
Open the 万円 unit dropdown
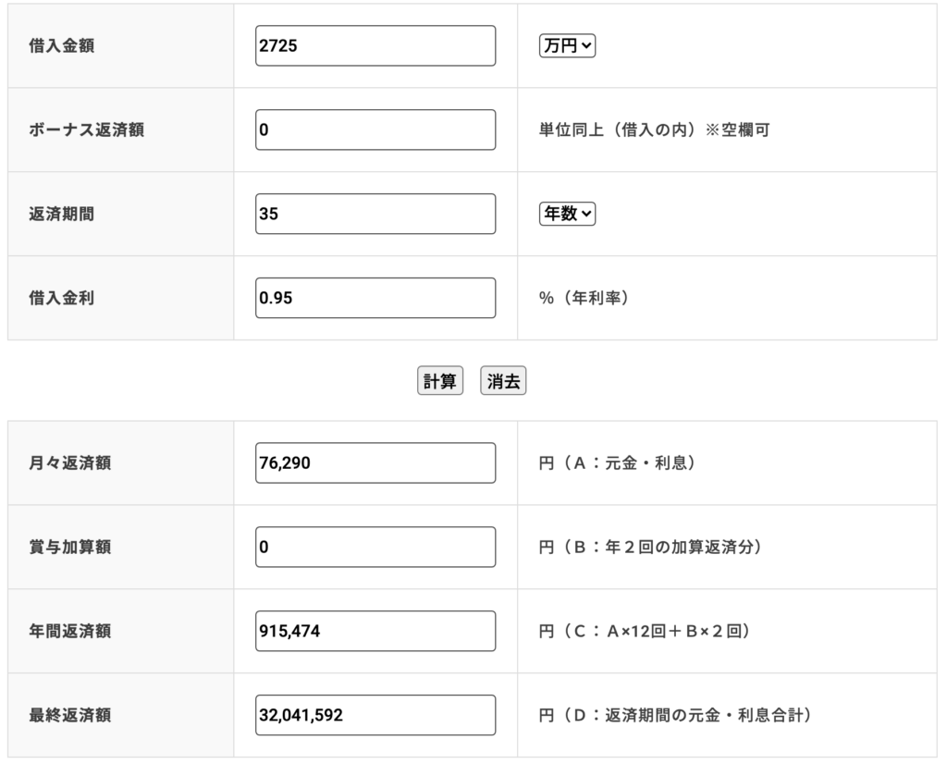tap(567, 45)
